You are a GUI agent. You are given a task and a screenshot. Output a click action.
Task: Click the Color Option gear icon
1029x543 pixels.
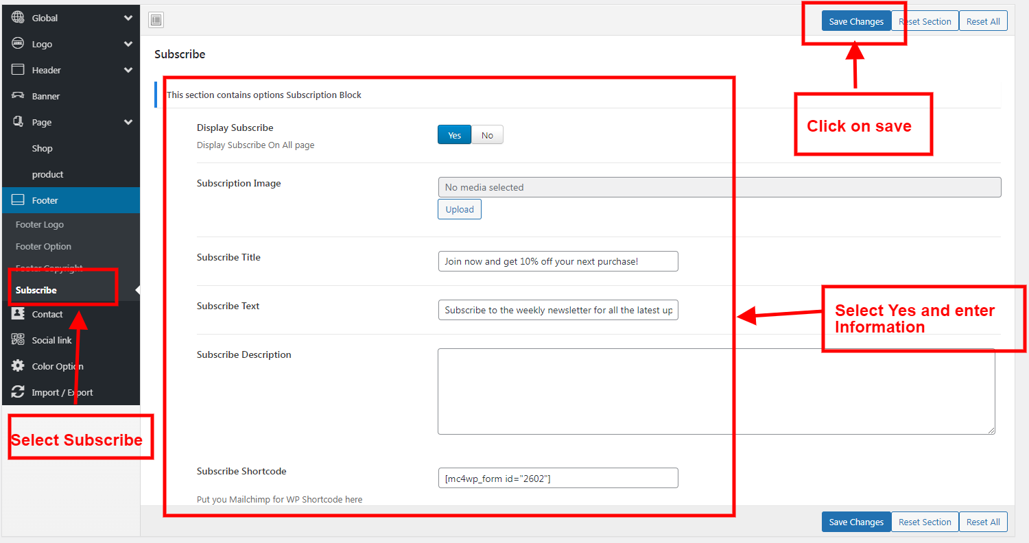[x=18, y=366]
